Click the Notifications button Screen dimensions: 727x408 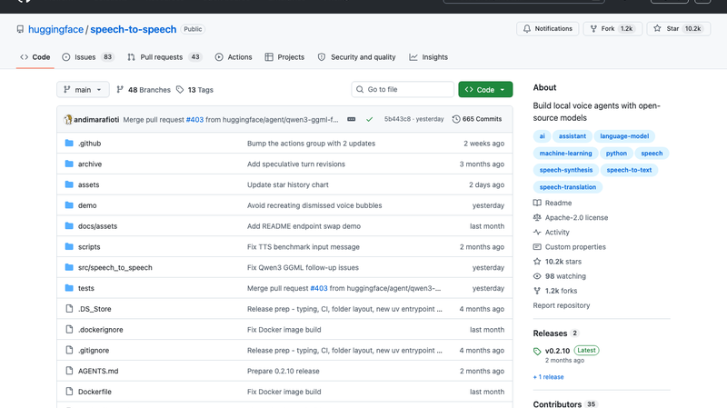(x=548, y=29)
